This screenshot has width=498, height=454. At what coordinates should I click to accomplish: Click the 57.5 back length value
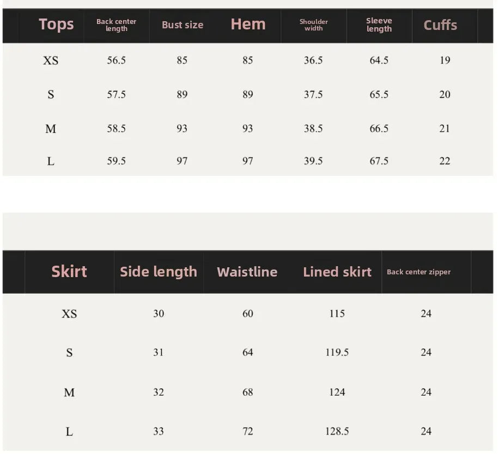click(x=116, y=94)
